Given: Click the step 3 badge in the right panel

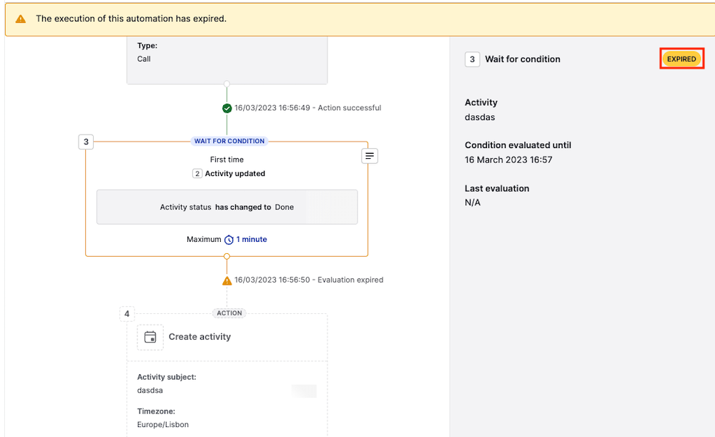Looking at the screenshot, I should pyautogui.click(x=473, y=59).
